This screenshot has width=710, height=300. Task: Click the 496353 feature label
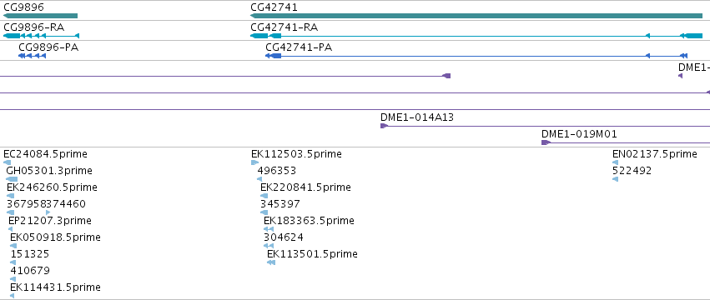(x=277, y=171)
